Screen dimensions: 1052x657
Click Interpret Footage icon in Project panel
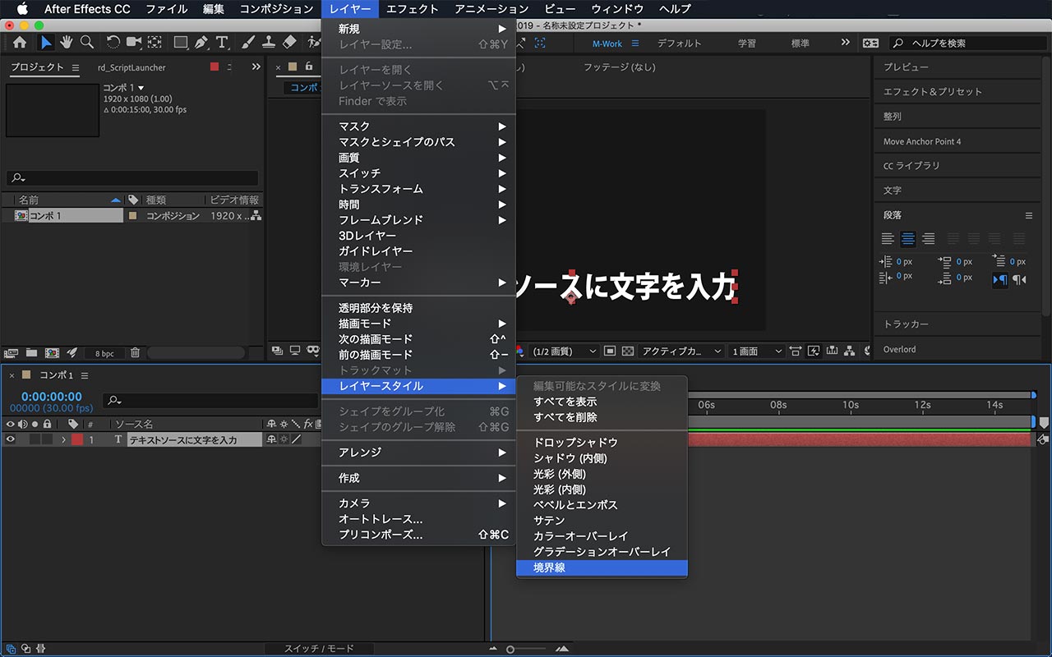pos(12,353)
